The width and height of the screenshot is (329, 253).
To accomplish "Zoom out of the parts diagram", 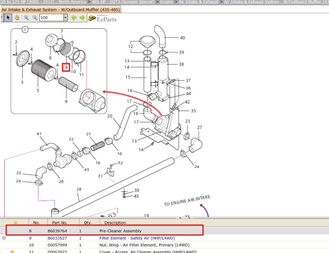I will [35, 18].
